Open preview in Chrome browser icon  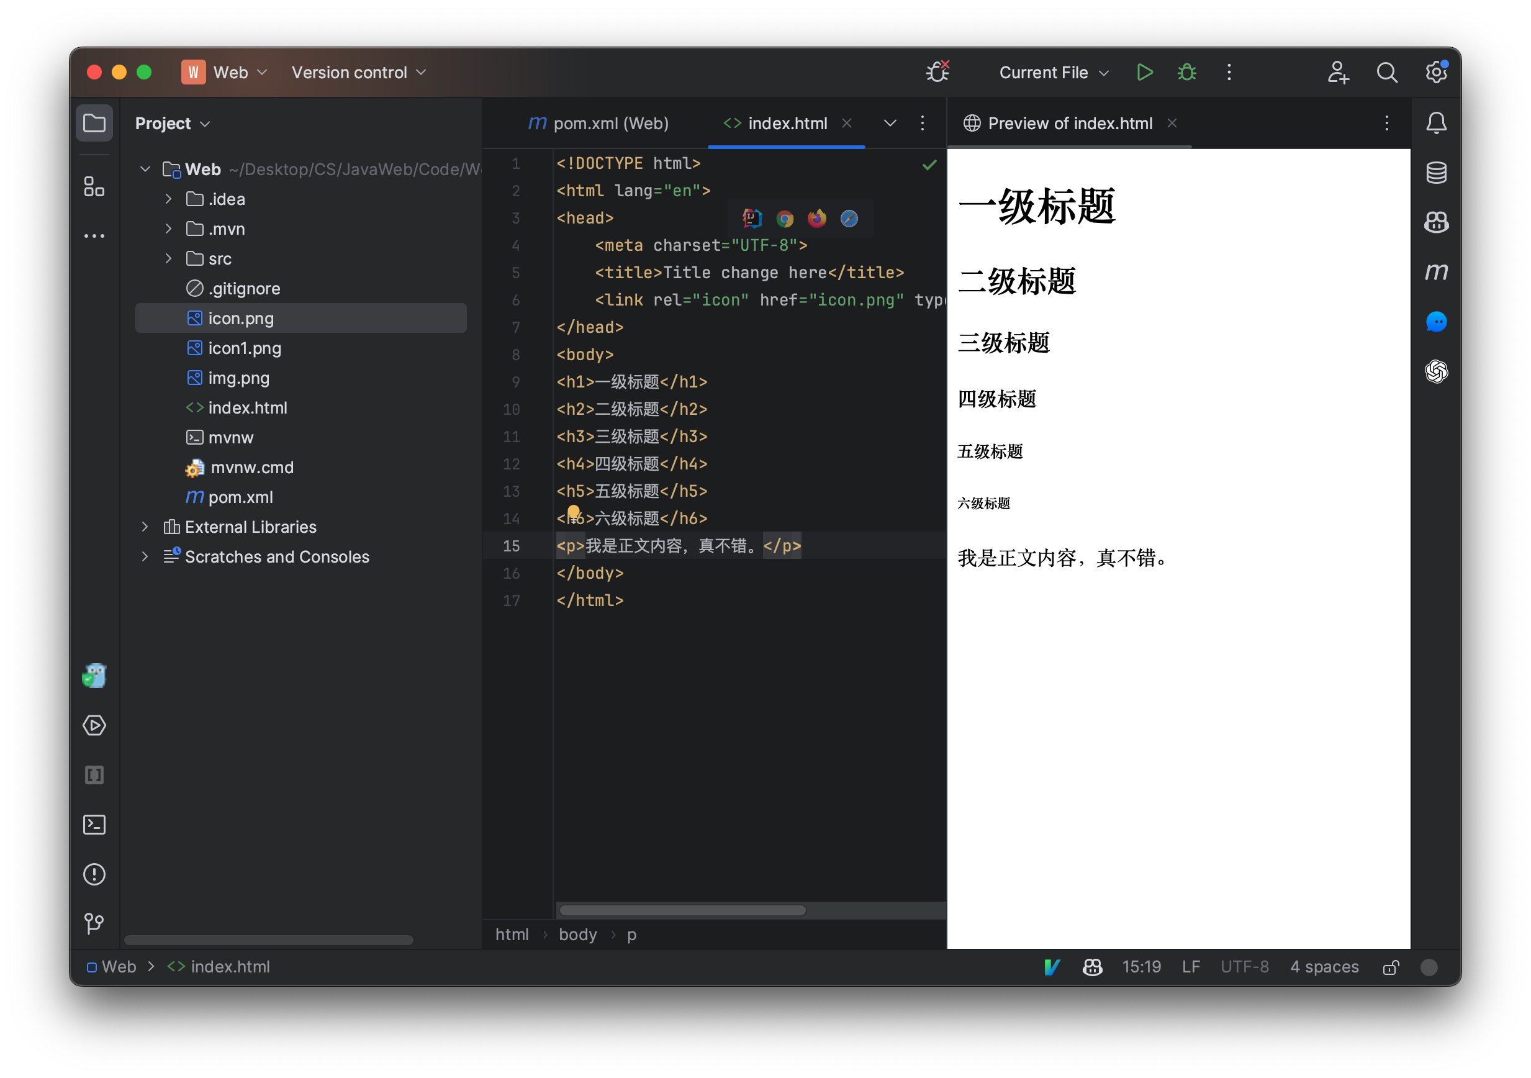click(x=784, y=219)
